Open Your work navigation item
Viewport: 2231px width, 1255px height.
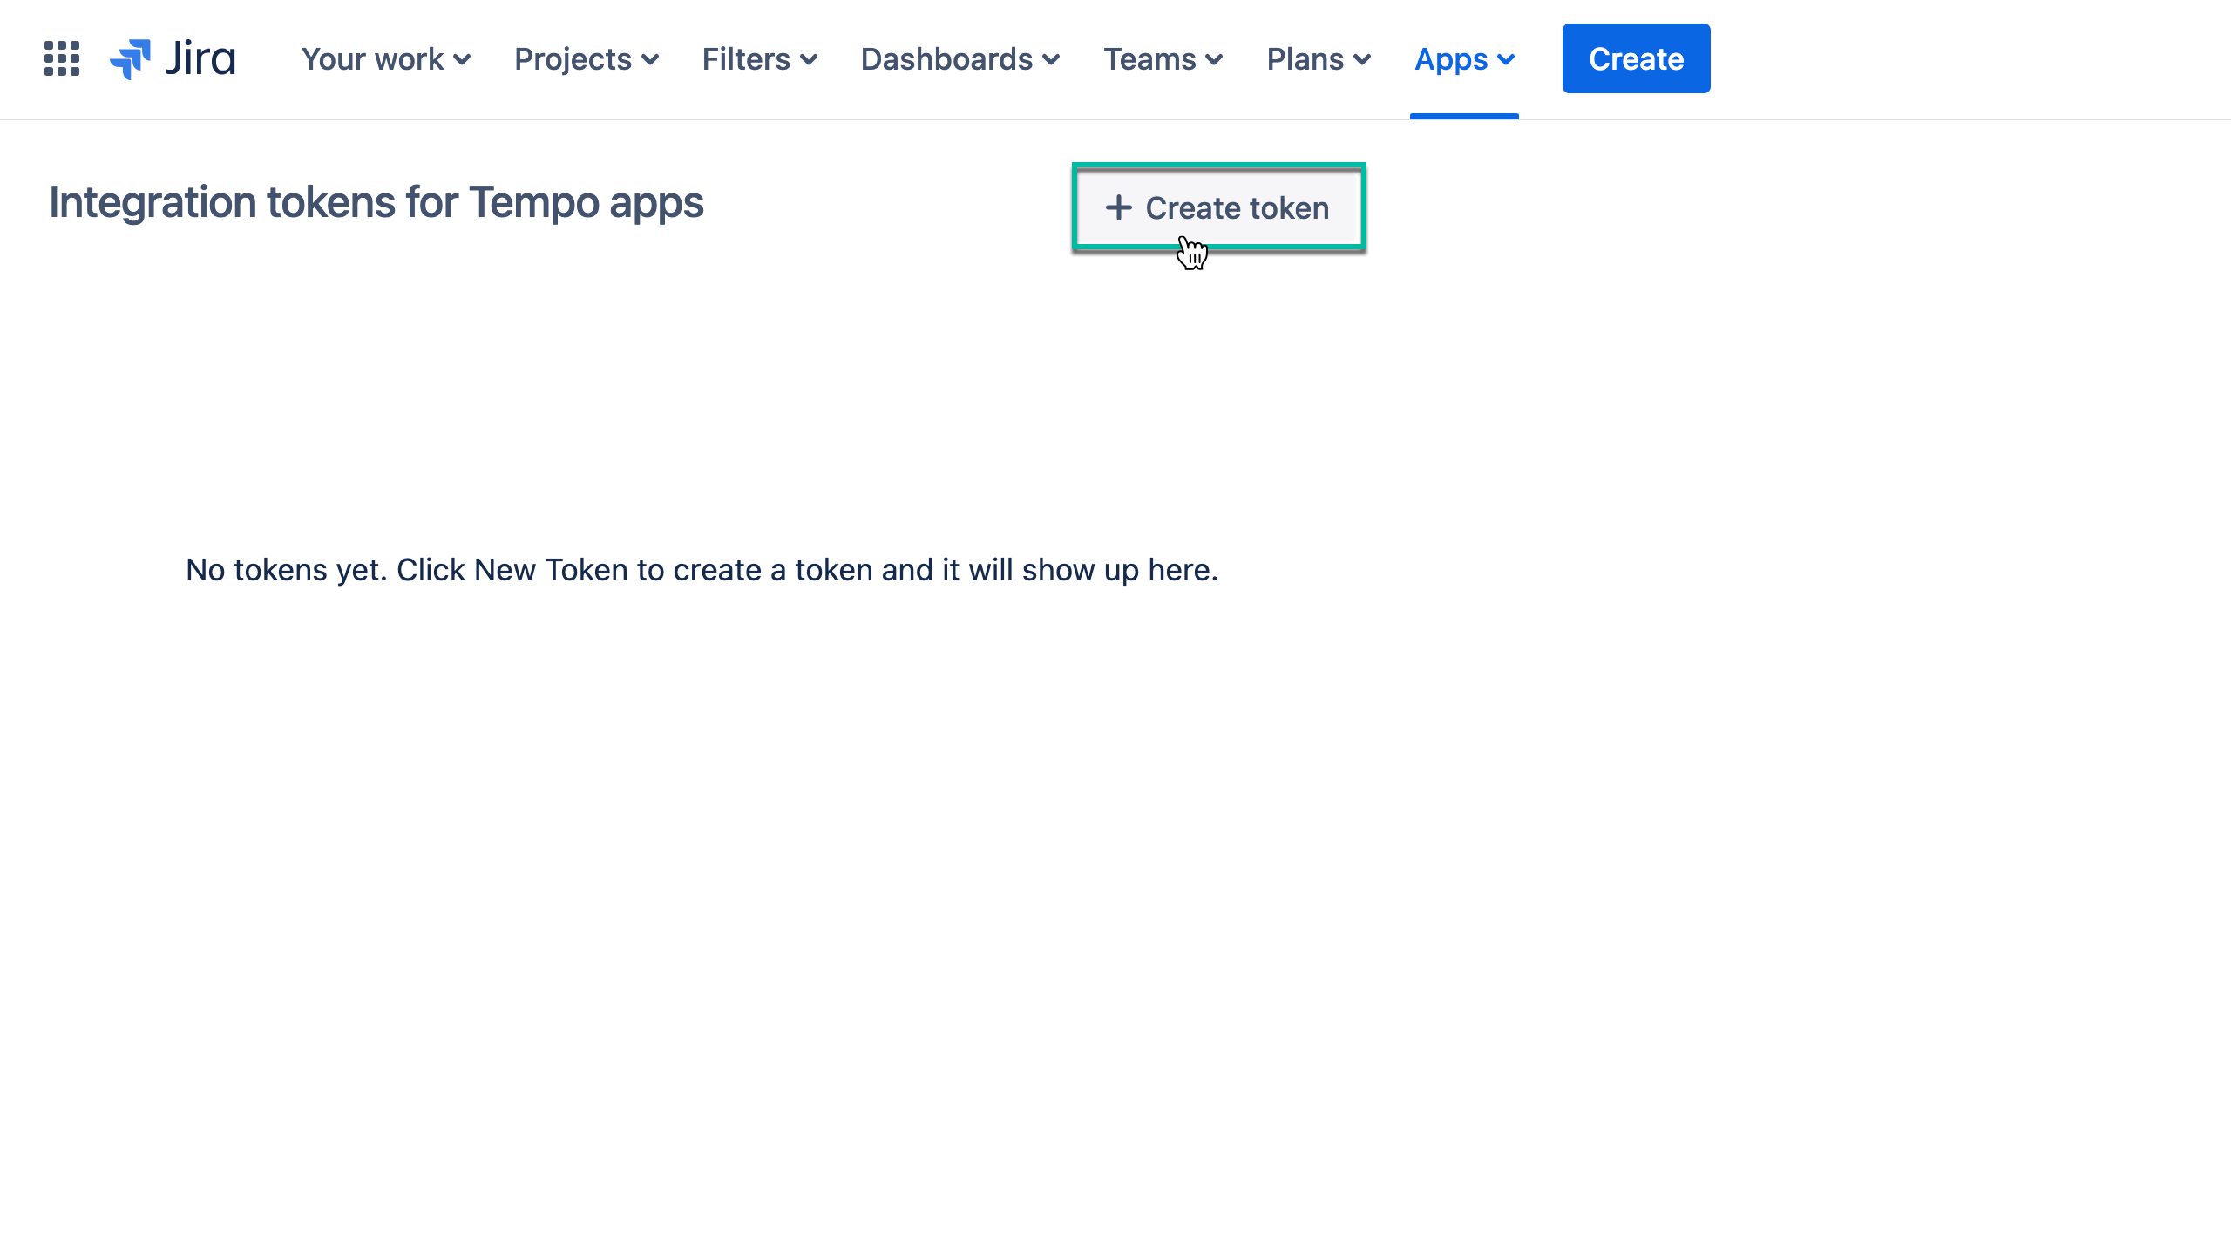pyautogui.click(x=372, y=59)
